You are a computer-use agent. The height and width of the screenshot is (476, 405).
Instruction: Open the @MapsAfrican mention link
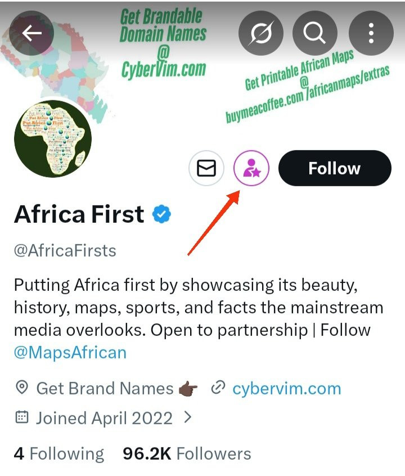click(70, 353)
